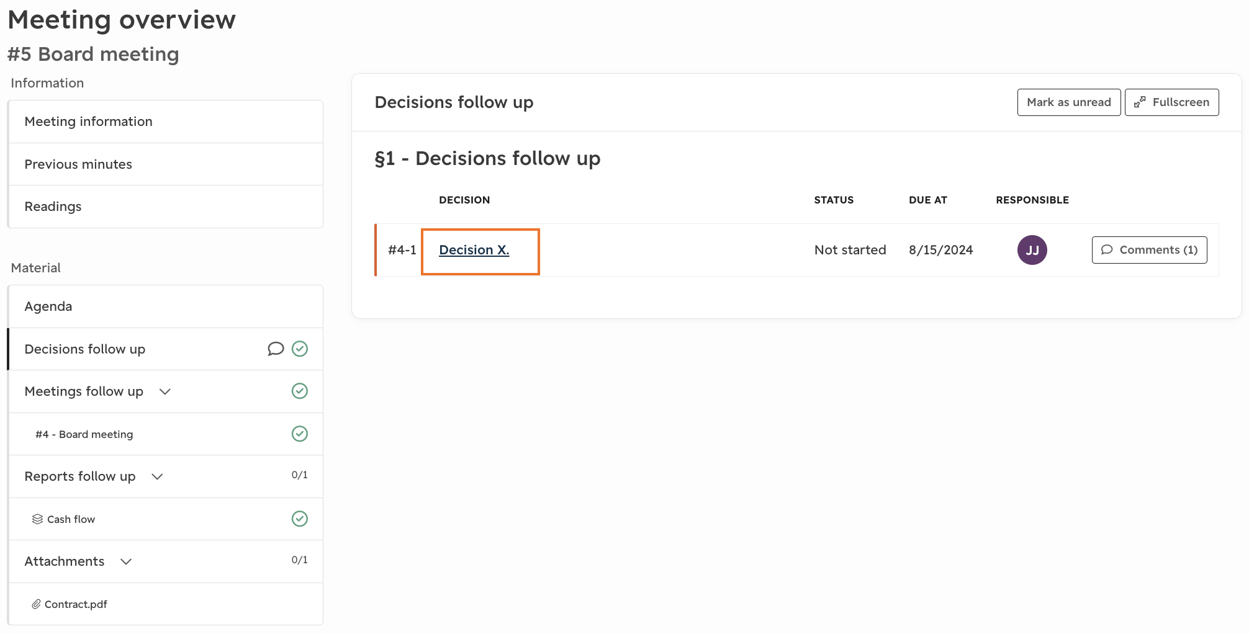This screenshot has width=1249, height=634.
Task: Click the Fullscreen expand arrows icon
Action: point(1140,102)
